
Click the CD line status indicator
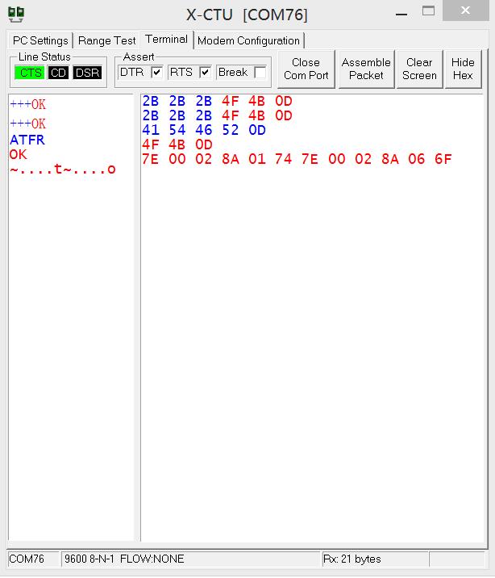(x=59, y=73)
